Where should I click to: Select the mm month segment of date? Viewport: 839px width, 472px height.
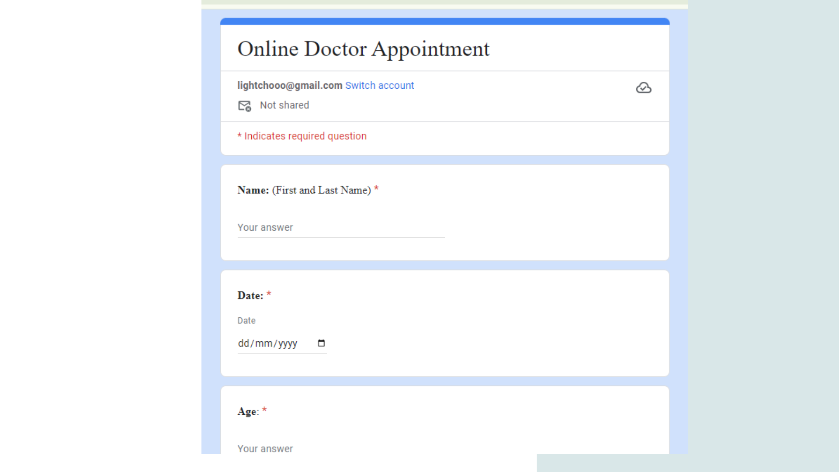click(263, 344)
